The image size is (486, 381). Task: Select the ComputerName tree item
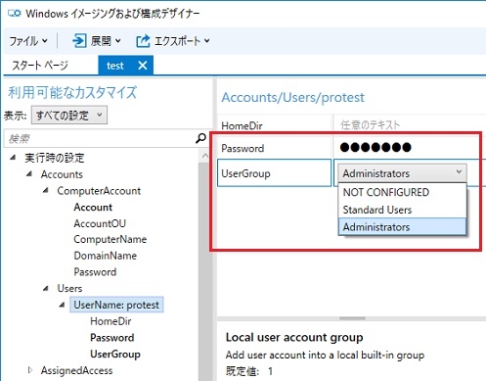(x=110, y=239)
